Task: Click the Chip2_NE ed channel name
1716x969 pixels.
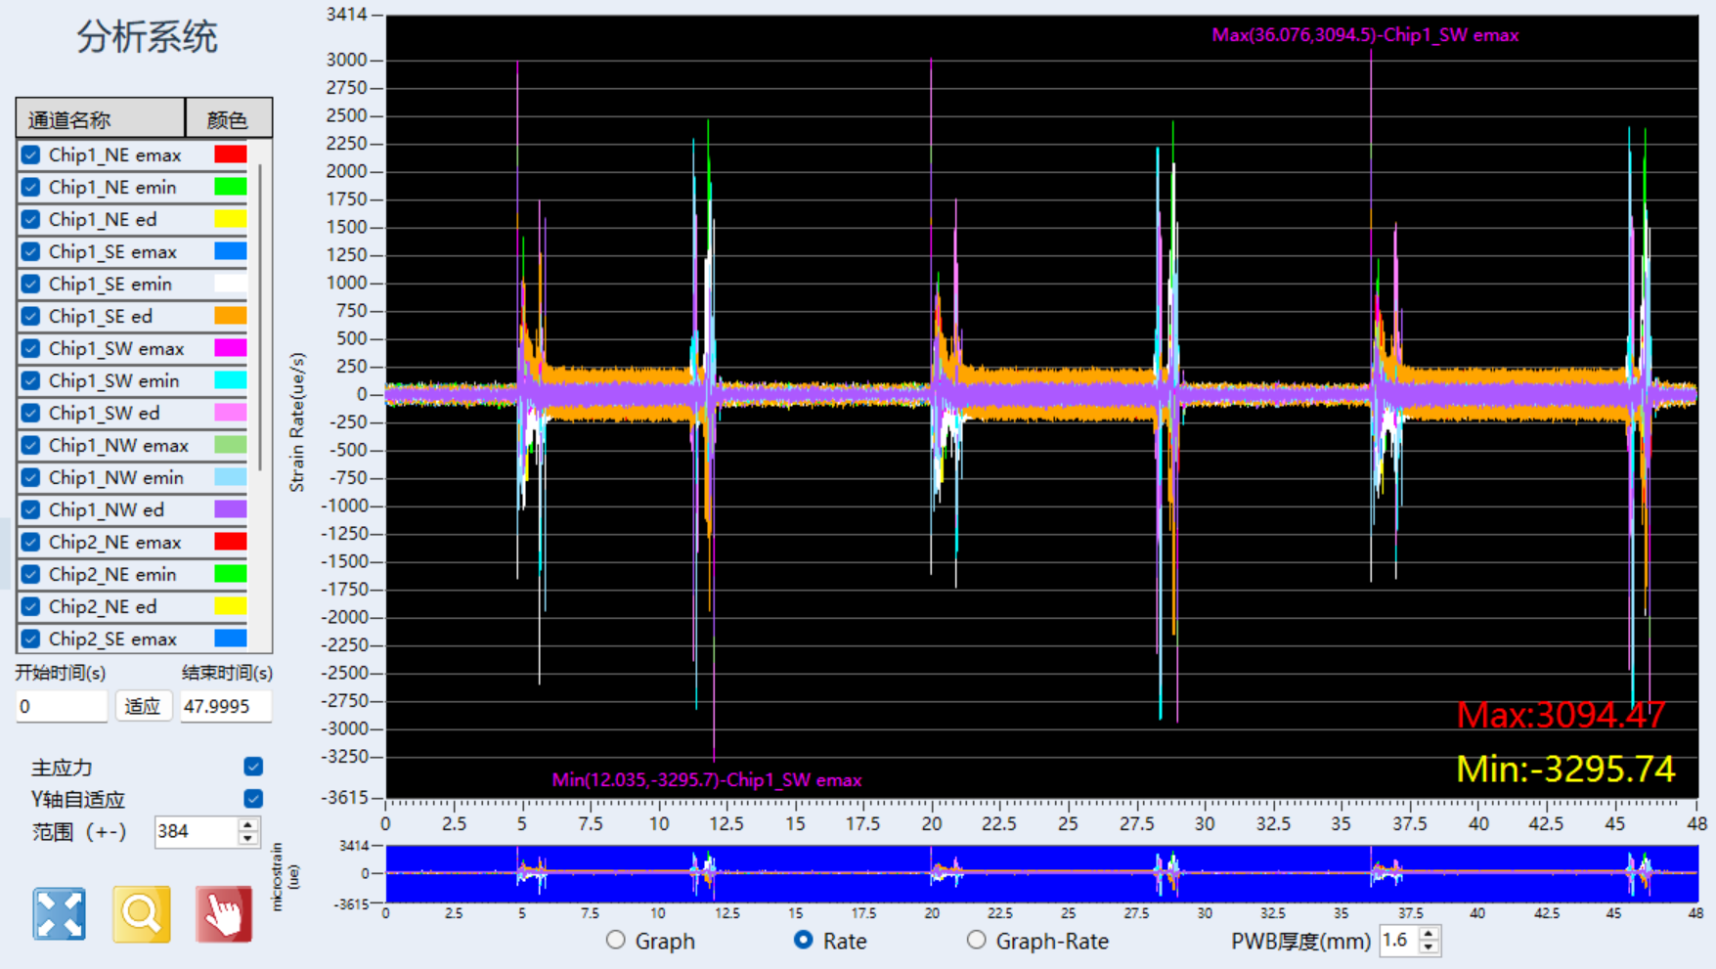Action: (x=103, y=606)
